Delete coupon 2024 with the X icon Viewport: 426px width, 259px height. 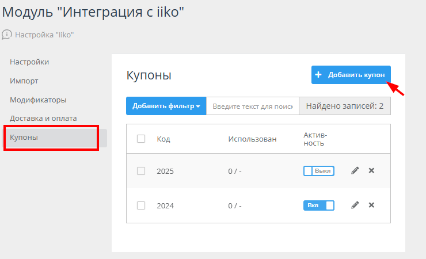371,205
